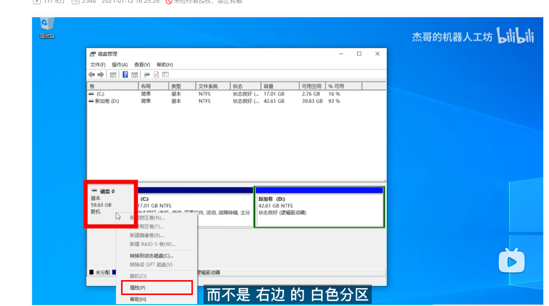Sort by the 卷 column header

113,86
